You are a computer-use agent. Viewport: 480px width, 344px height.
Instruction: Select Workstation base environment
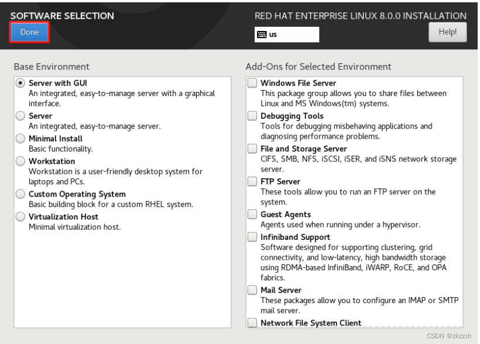point(20,161)
